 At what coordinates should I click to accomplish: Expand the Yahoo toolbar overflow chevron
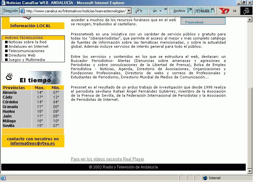point(235,11)
